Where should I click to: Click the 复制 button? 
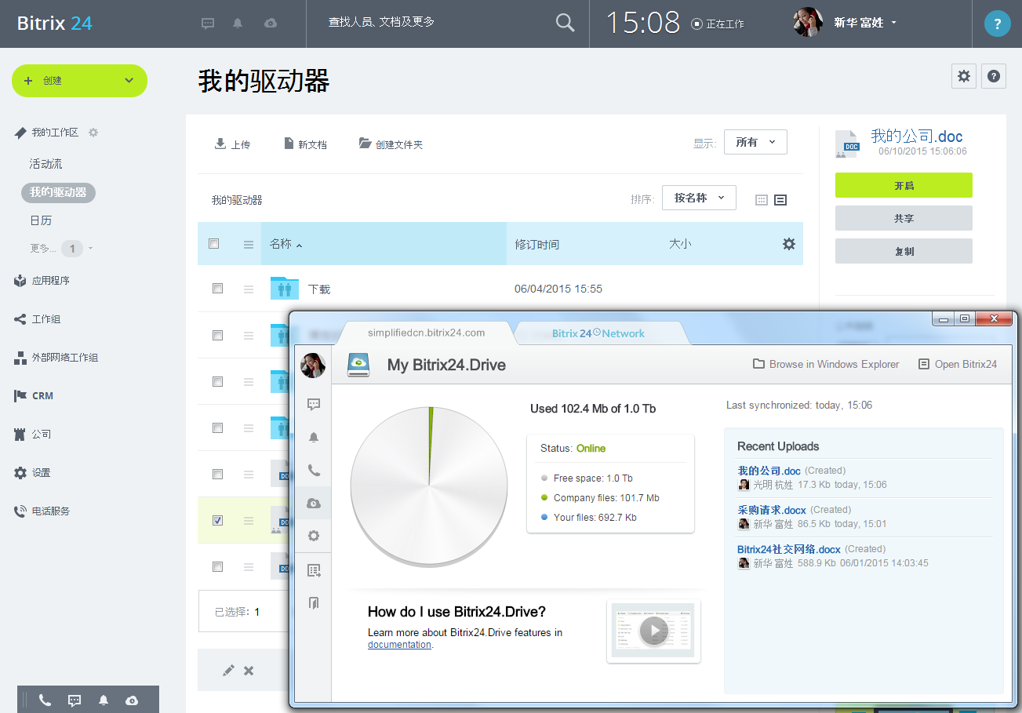pos(904,251)
